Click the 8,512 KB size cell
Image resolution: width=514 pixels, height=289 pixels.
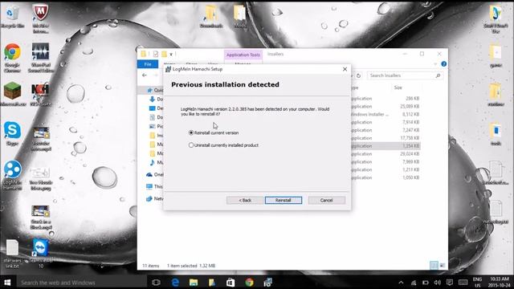pyautogui.click(x=410, y=114)
